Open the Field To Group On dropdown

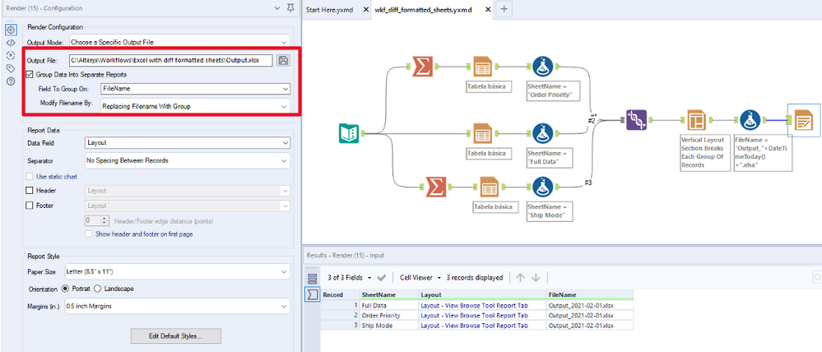point(195,89)
